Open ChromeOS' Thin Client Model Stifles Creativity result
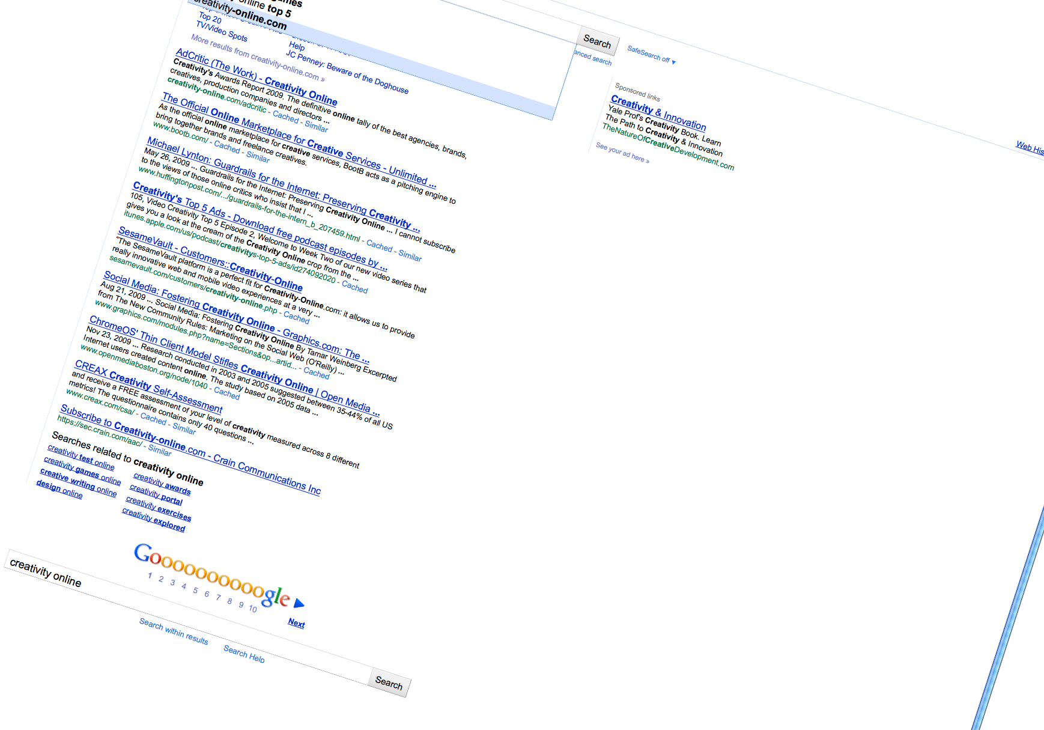This screenshot has width=1044, height=730. point(234,365)
